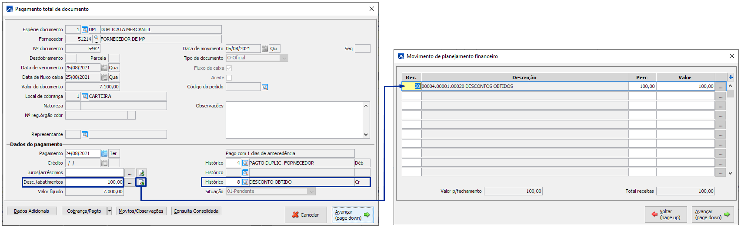Click scroll down arrow in Observações box

[x=366, y=135]
